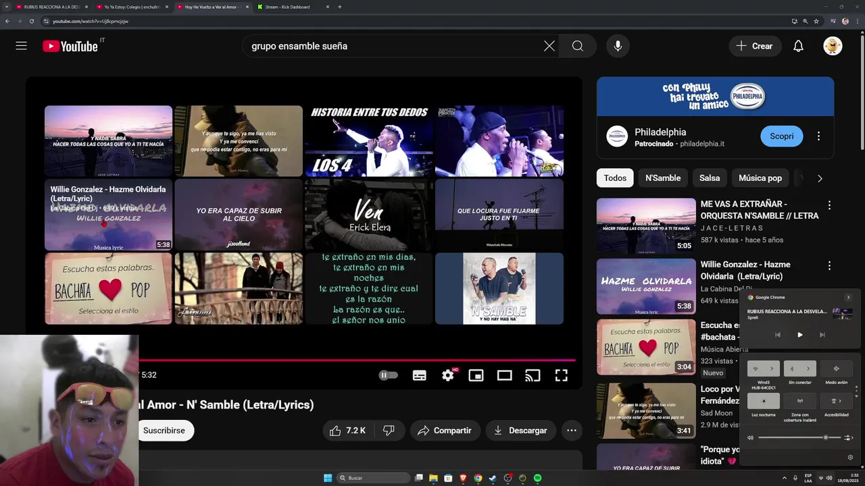Open the account avatar menu
Image resolution: width=865 pixels, height=486 pixels.
(x=833, y=46)
